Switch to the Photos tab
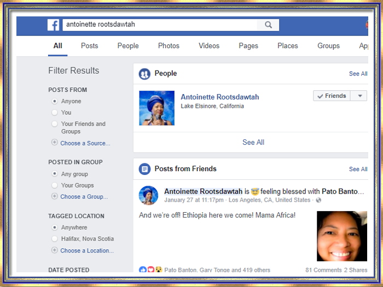Viewport: 383px width, 287px height. [x=169, y=46]
